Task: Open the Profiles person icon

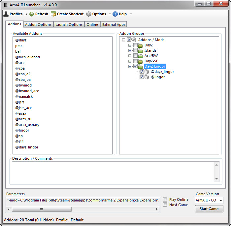Action: click(x=6, y=14)
